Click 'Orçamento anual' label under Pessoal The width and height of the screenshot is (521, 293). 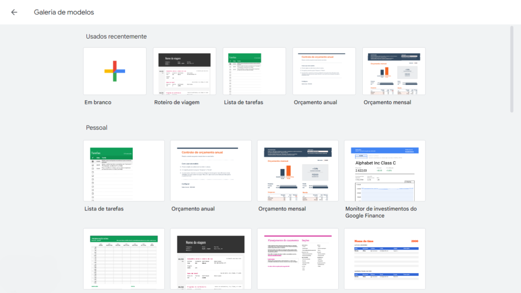(x=193, y=209)
